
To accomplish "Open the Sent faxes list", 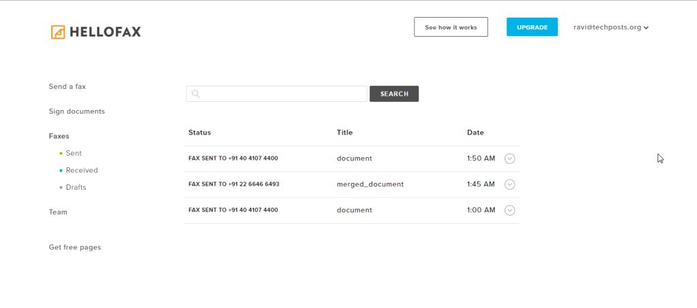I will click(74, 153).
